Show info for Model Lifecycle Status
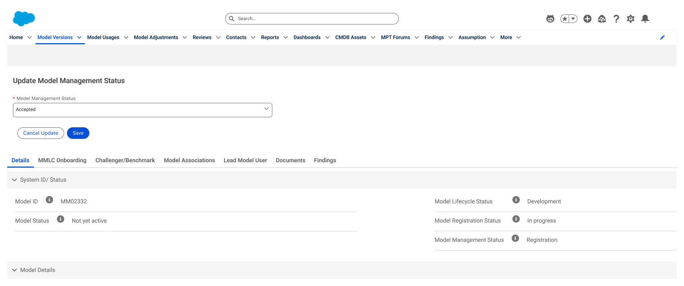Viewport: 684px width, 286px height. click(516, 200)
